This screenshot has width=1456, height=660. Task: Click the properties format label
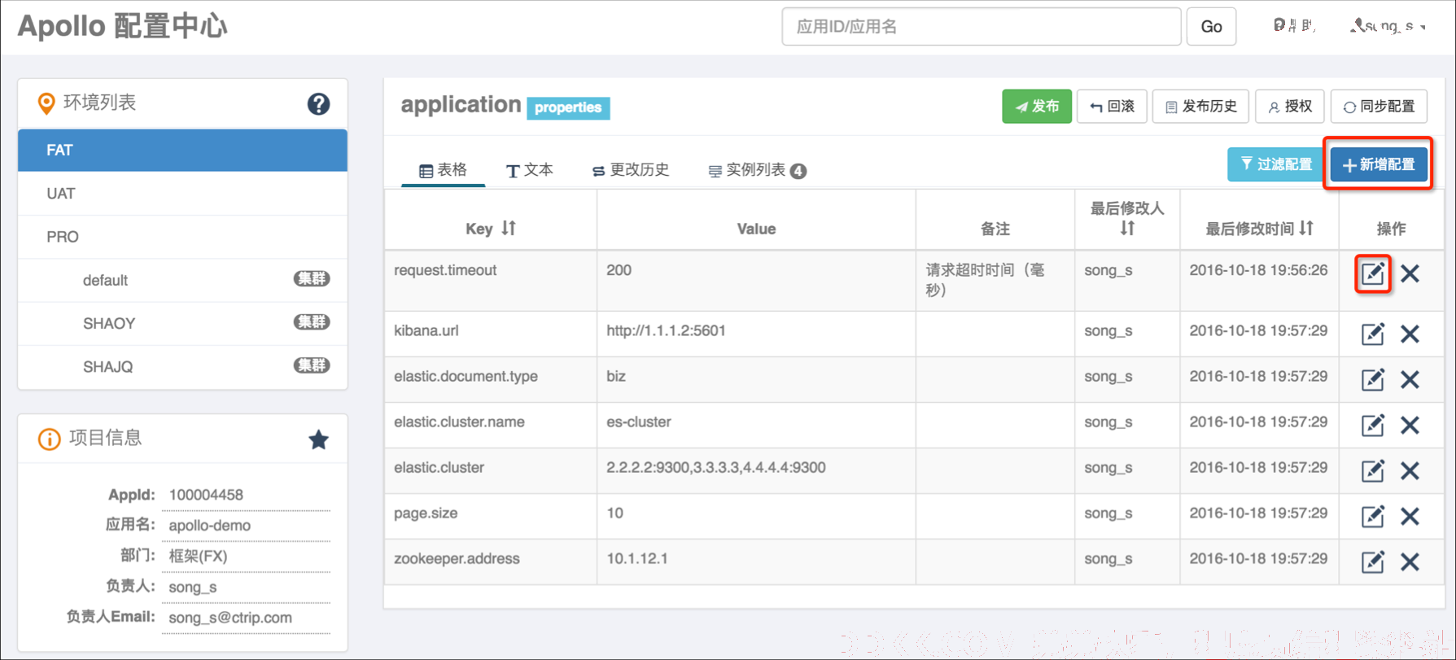pos(568,107)
